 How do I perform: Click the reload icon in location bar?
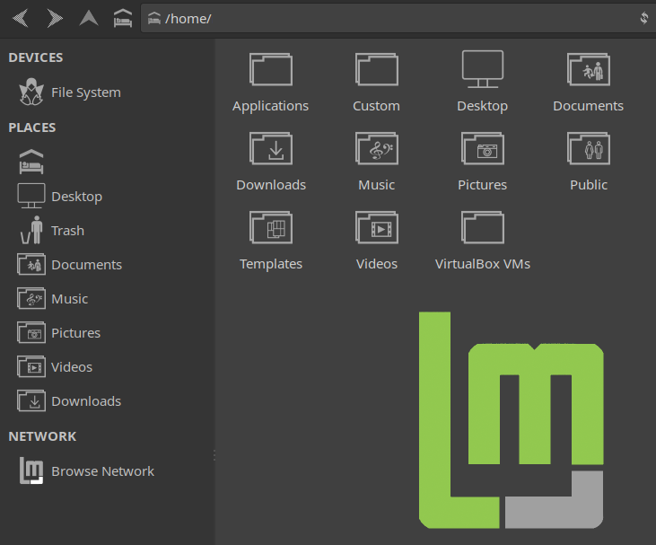pos(643,18)
